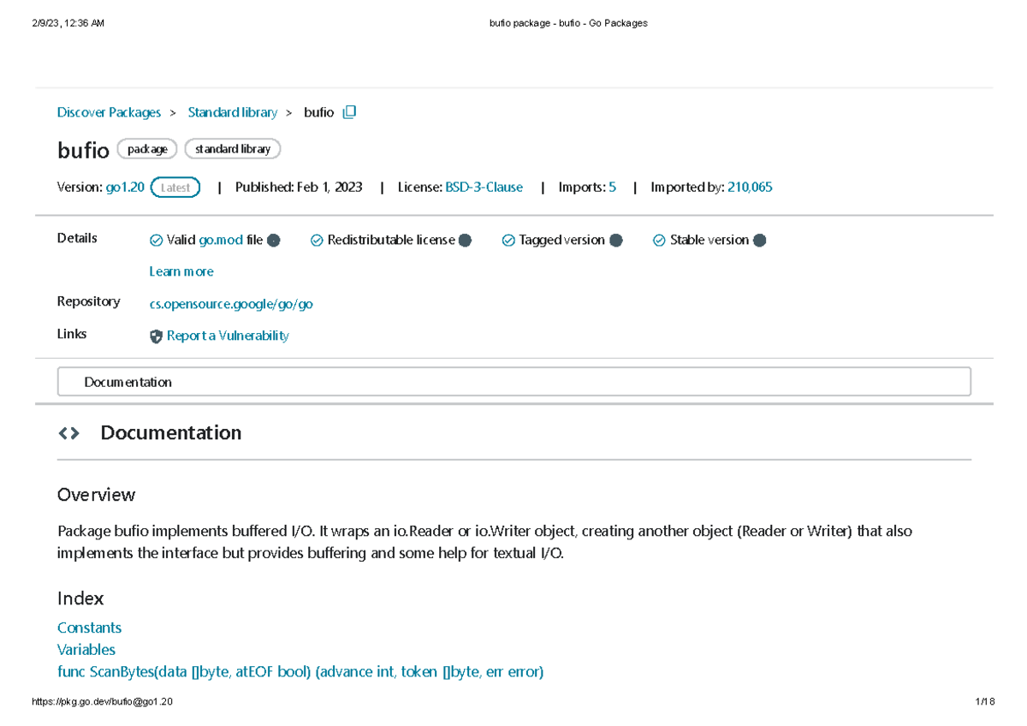
Task: Expand the Documentation section panel
Action: tap(513, 381)
